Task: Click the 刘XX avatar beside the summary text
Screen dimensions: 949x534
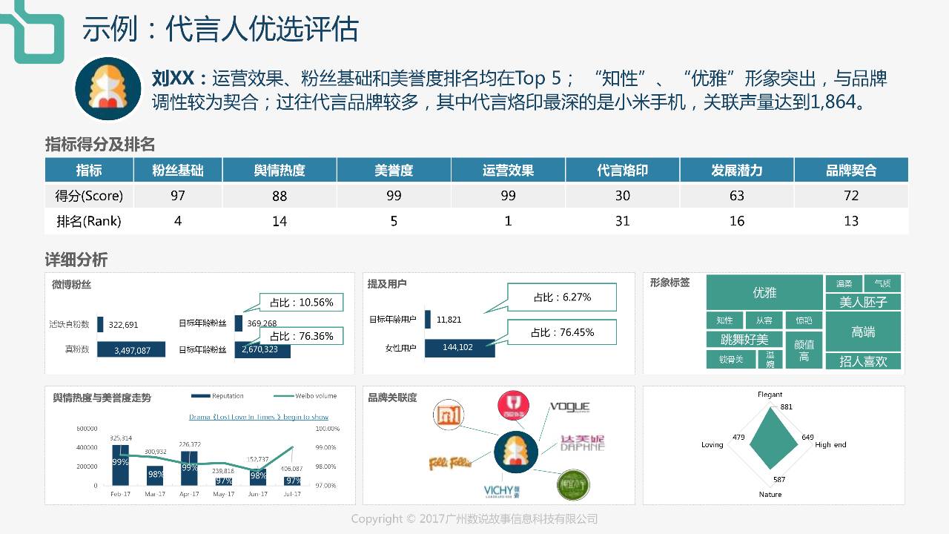Action: [108, 89]
